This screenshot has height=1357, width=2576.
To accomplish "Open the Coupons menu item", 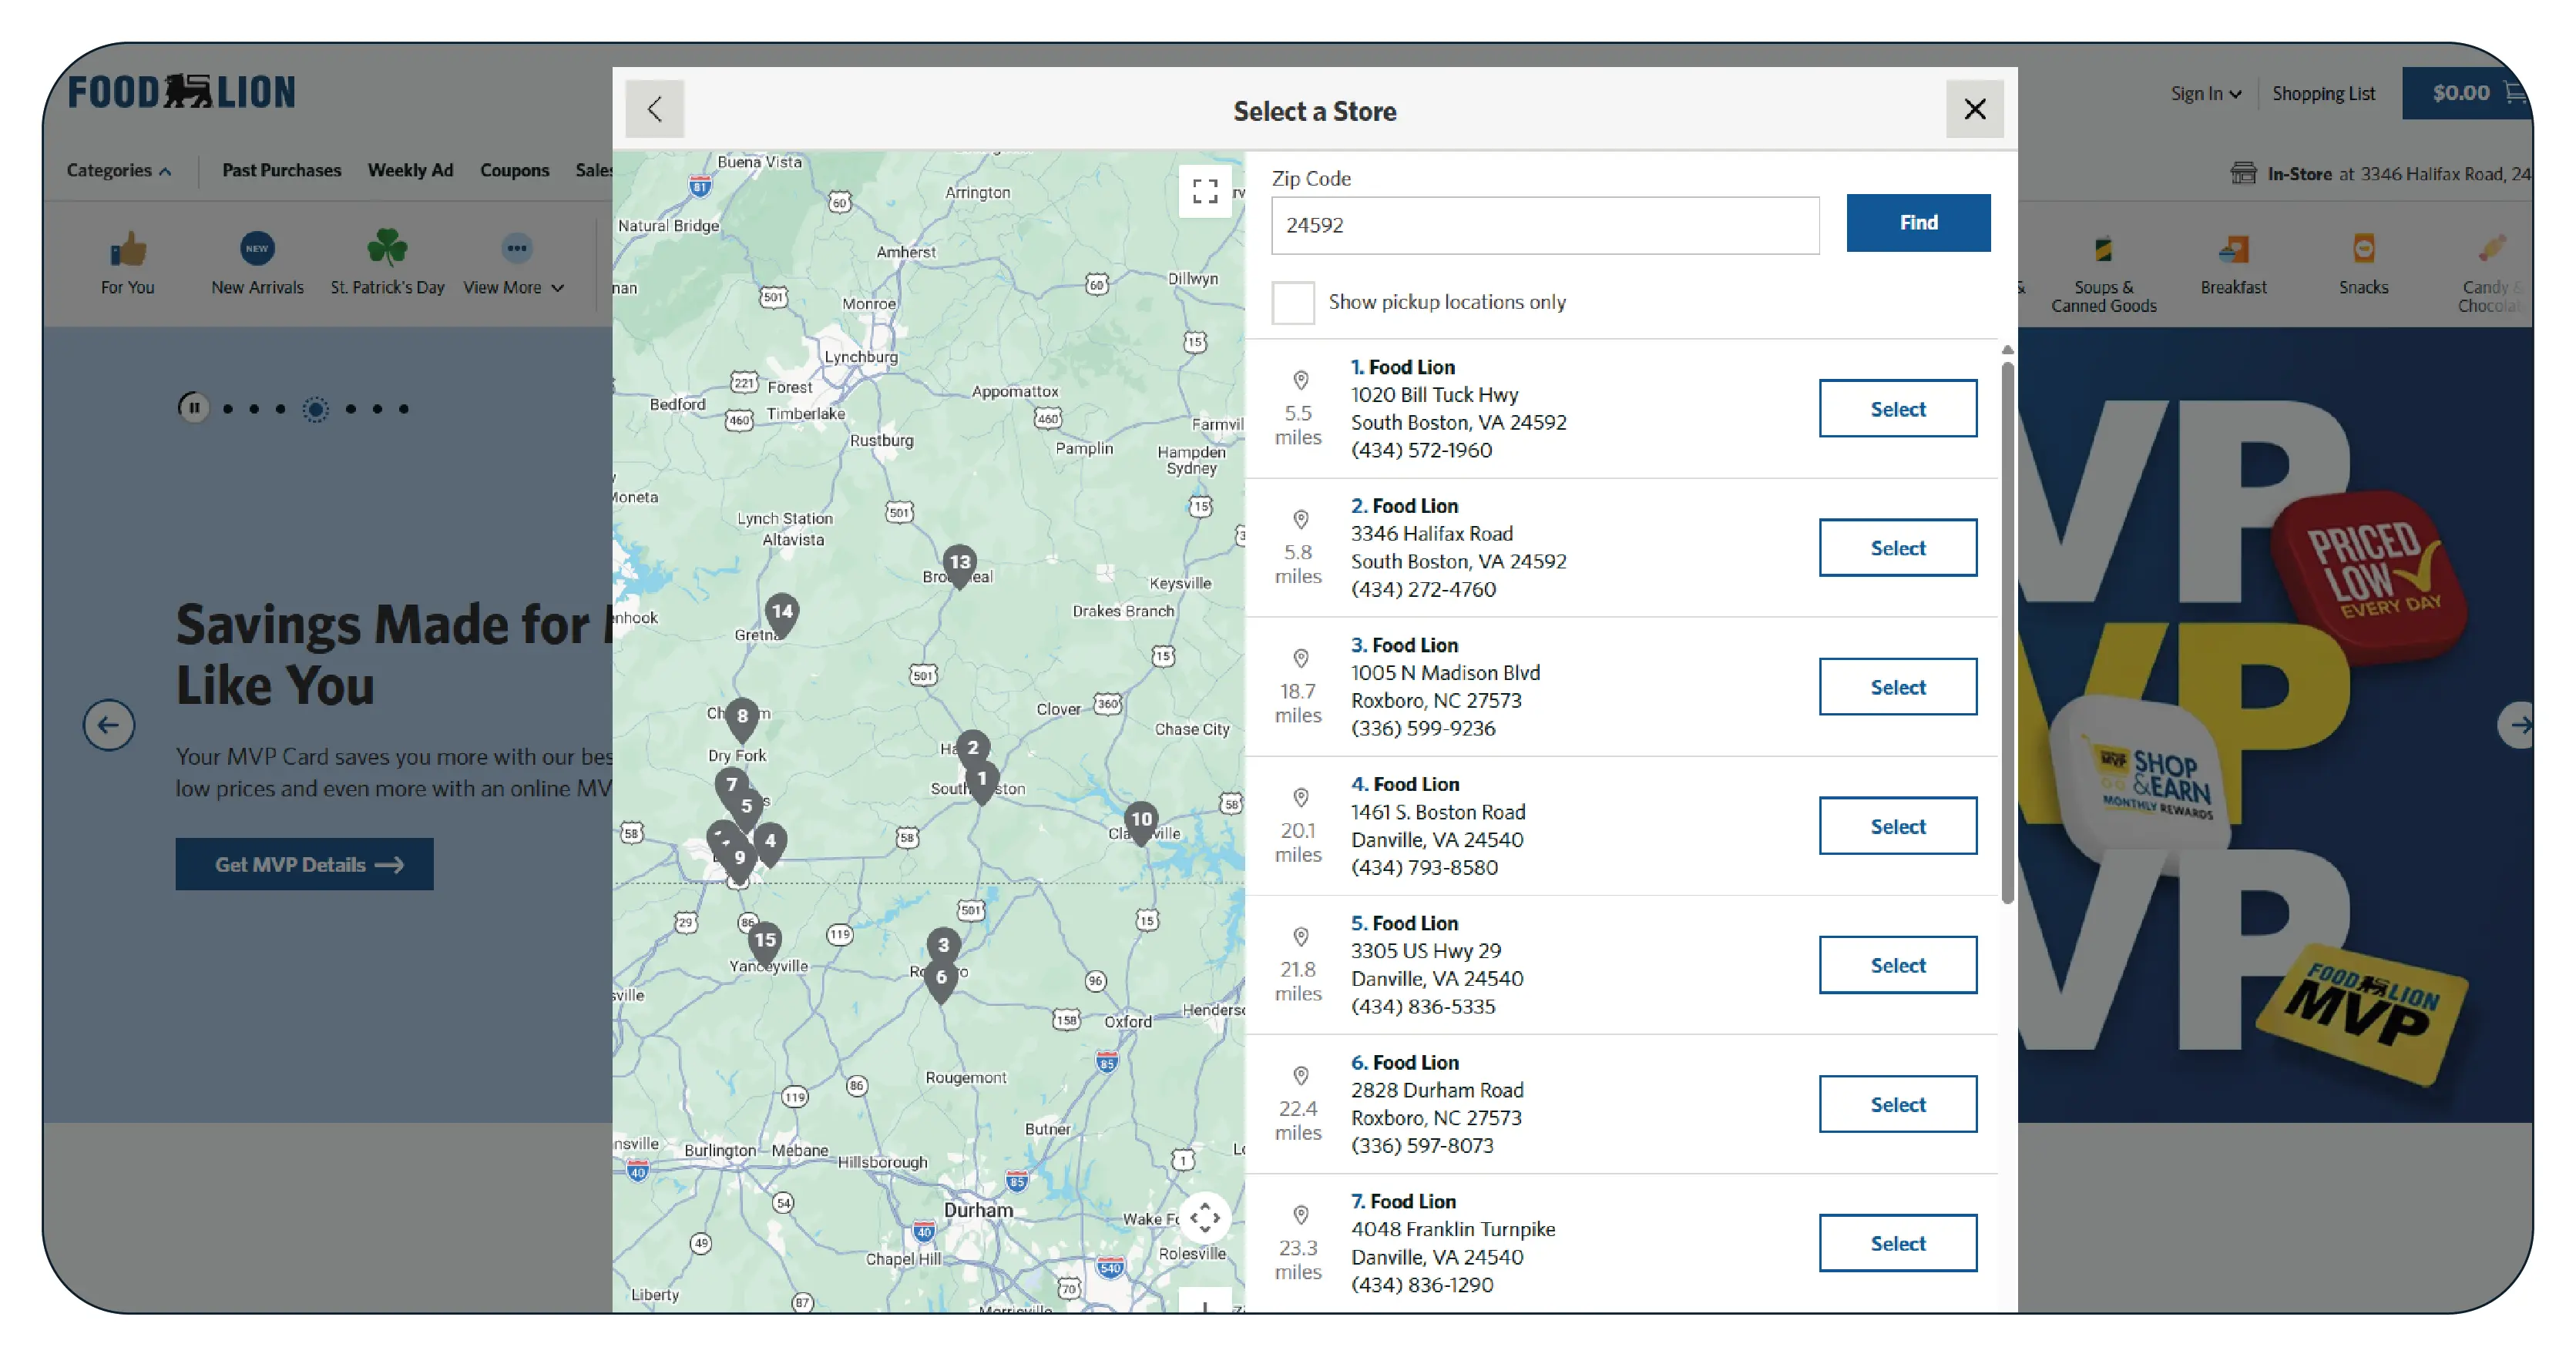I will [x=514, y=171].
